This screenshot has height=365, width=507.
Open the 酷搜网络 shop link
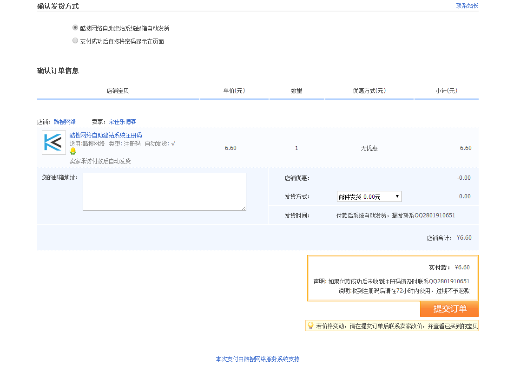point(65,122)
